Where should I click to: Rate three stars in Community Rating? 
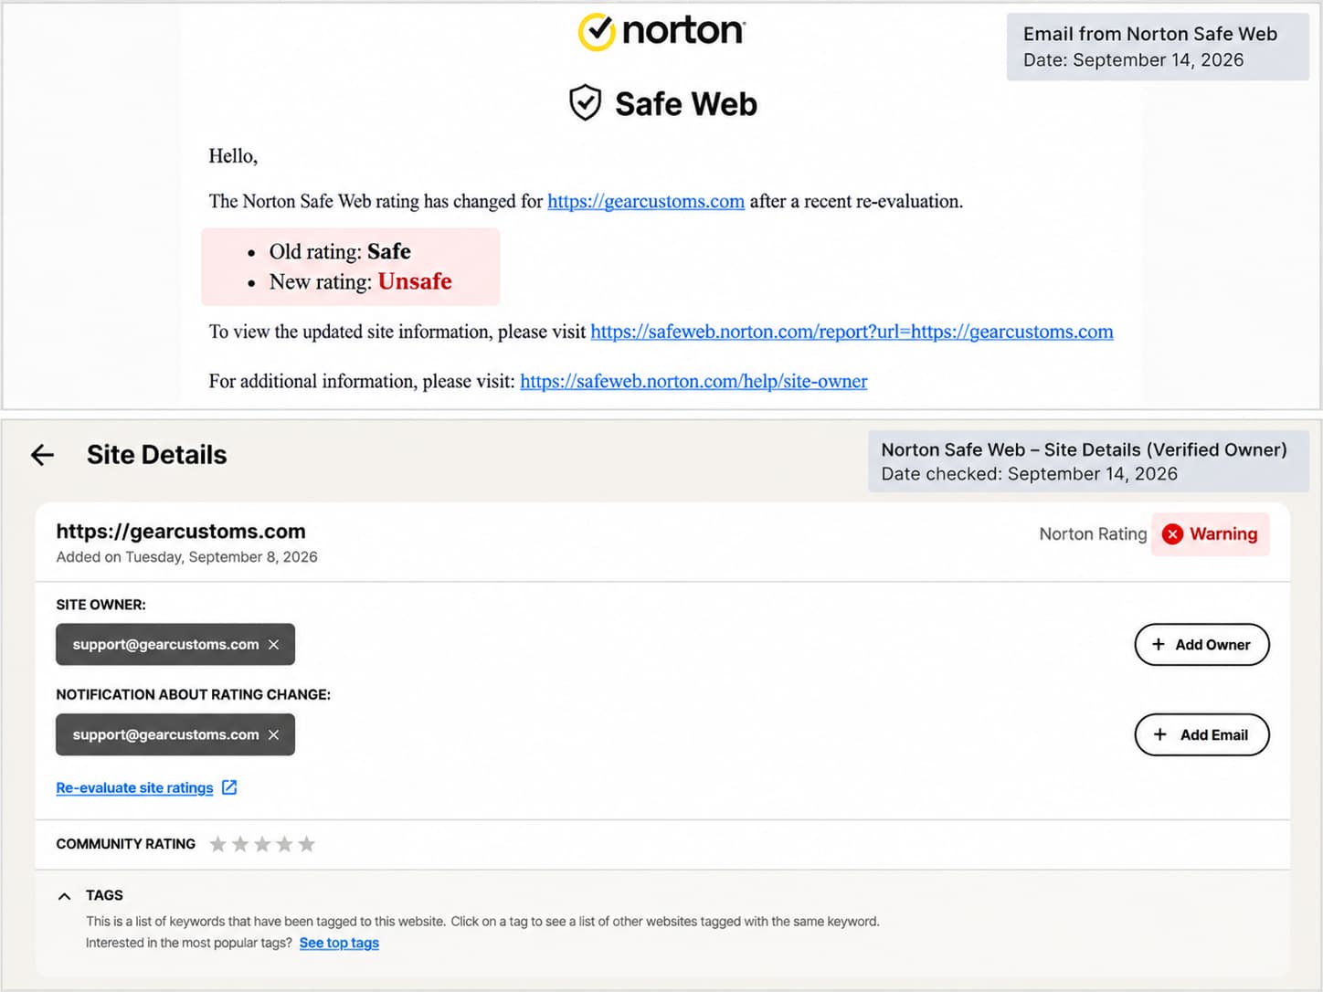[262, 844]
